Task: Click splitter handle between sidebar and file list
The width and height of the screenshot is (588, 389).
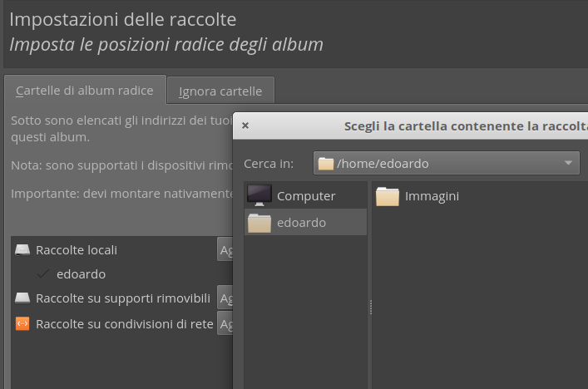Action: point(370,308)
